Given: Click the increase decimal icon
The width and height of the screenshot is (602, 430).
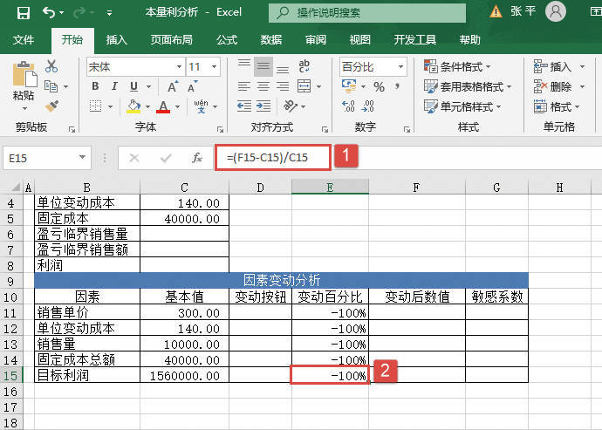Looking at the screenshot, I should [348, 106].
